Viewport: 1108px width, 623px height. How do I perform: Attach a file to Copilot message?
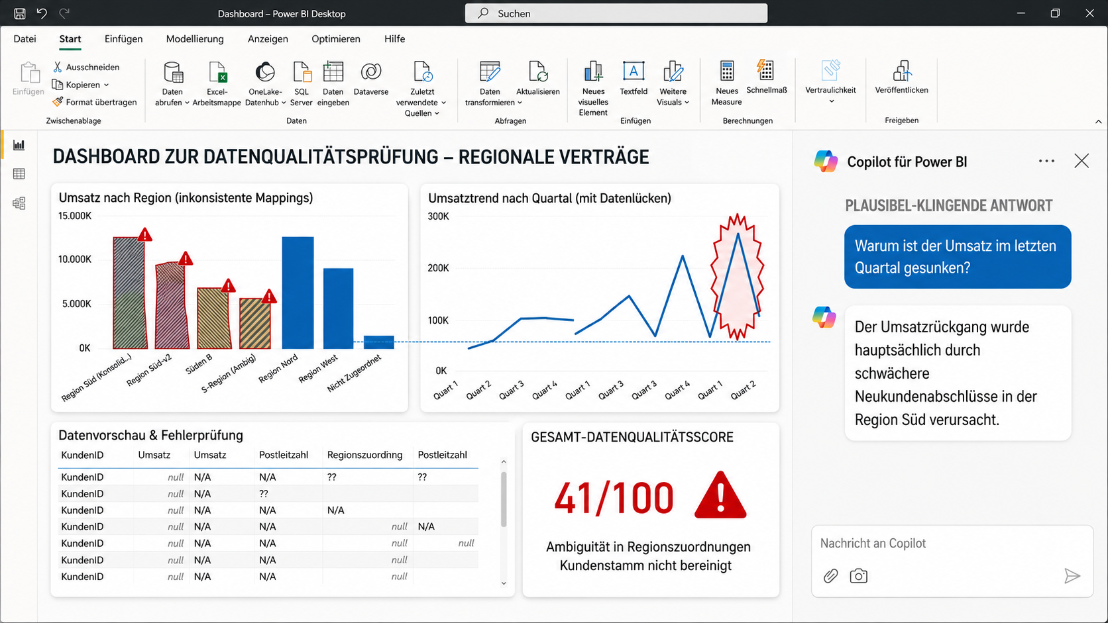point(831,576)
